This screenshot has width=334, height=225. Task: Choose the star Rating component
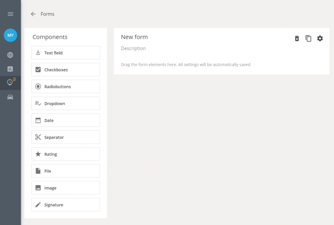pos(65,154)
